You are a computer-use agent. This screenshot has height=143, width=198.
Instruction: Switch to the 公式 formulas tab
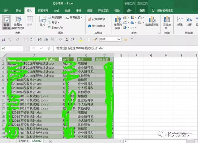(x=57, y=11)
